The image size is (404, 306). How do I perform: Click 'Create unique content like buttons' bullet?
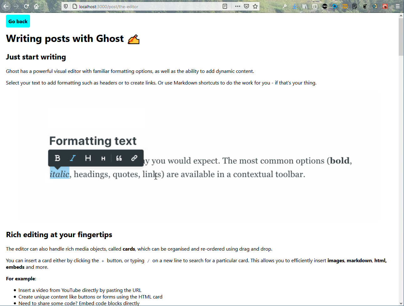(x=90, y=297)
